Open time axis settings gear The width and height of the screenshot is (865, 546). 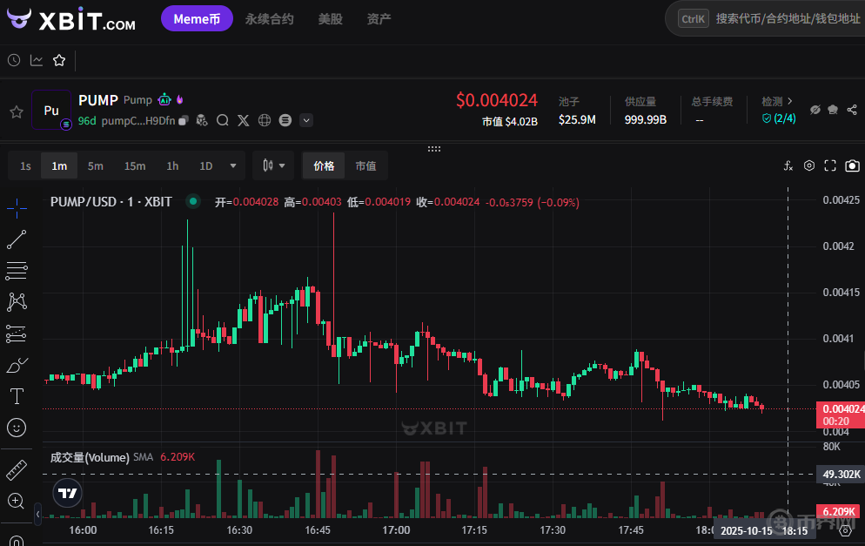845,530
